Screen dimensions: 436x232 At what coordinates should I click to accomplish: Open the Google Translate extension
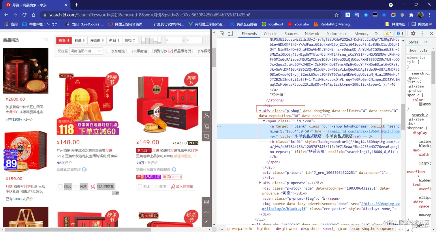[x=357, y=15]
